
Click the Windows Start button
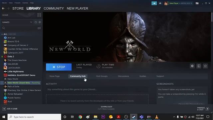[x=4, y=117]
